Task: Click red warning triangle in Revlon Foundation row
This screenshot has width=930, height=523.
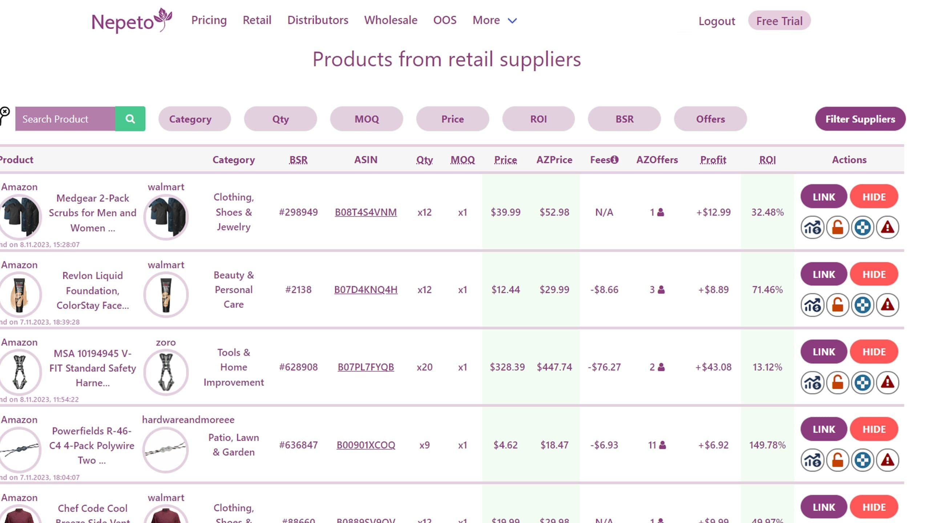Action: (887, 305)
